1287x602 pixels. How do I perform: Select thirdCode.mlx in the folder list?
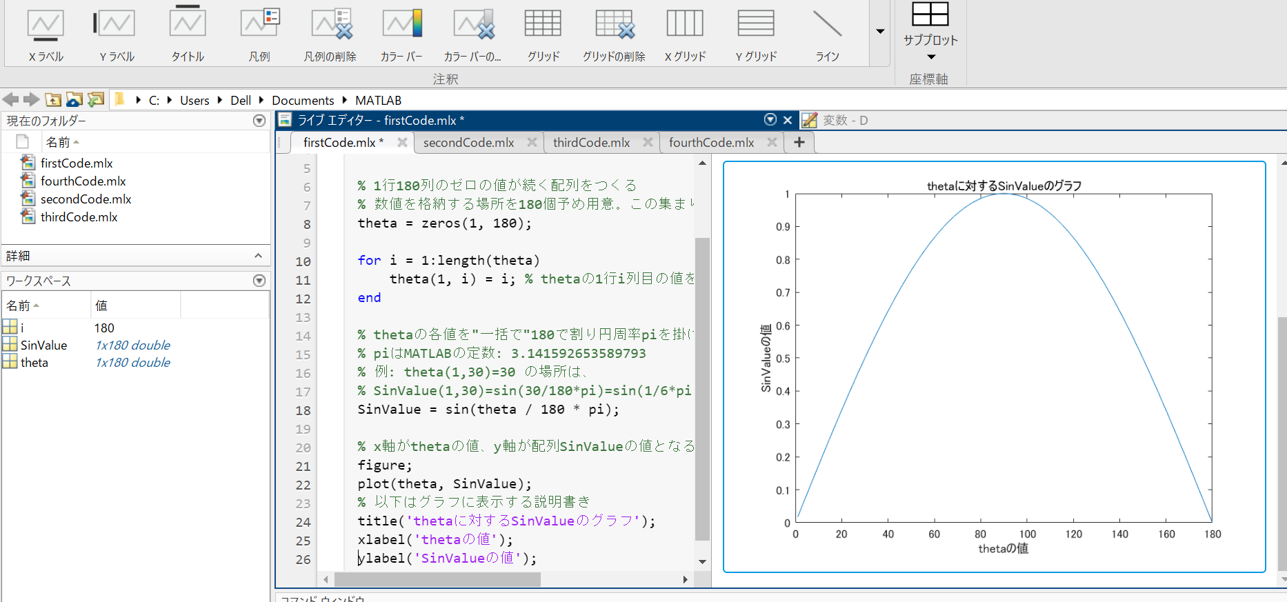coord(79,217)
